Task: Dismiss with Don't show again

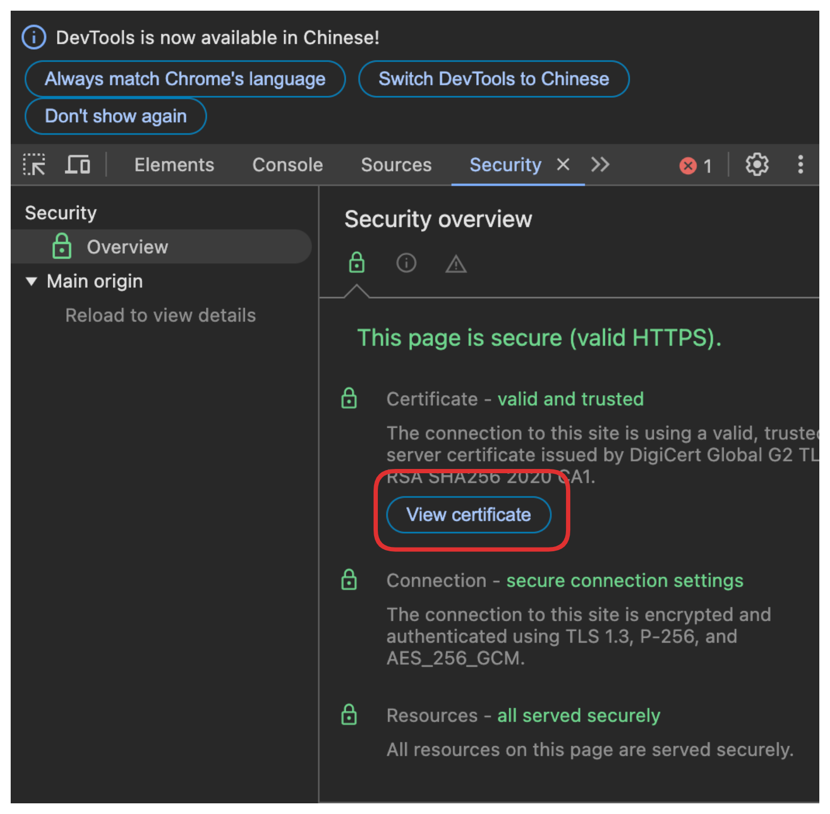Action: click(x=115, y=116)
